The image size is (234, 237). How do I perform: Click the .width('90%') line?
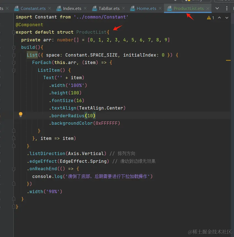pyautogui.click(x=45, y=192)
